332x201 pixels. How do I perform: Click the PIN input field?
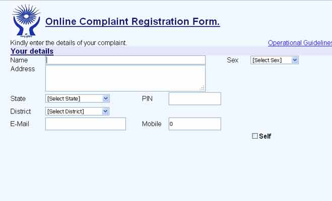tap(194, 98)
